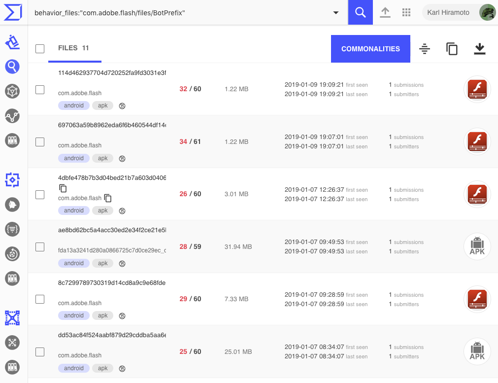Check the box for file 114d462937704d72
The image size is (498, 383).
(40, 90)
